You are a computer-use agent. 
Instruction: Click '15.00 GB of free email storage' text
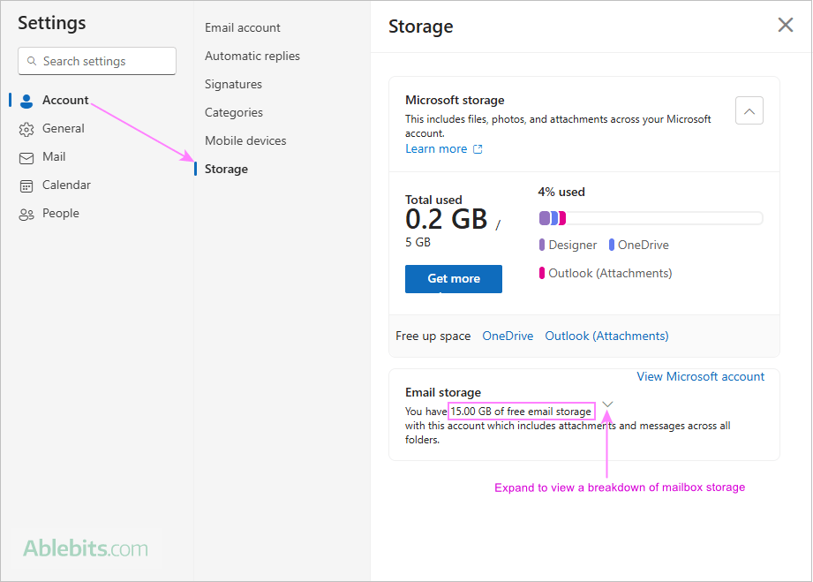[521, 412]
